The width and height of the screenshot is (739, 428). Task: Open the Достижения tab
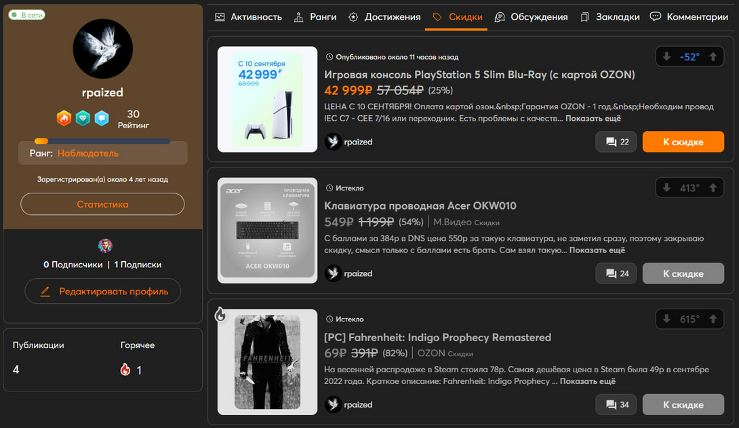coord(384,17)
